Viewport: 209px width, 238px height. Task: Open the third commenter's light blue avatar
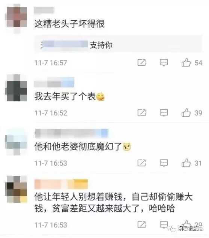[17, 142]
